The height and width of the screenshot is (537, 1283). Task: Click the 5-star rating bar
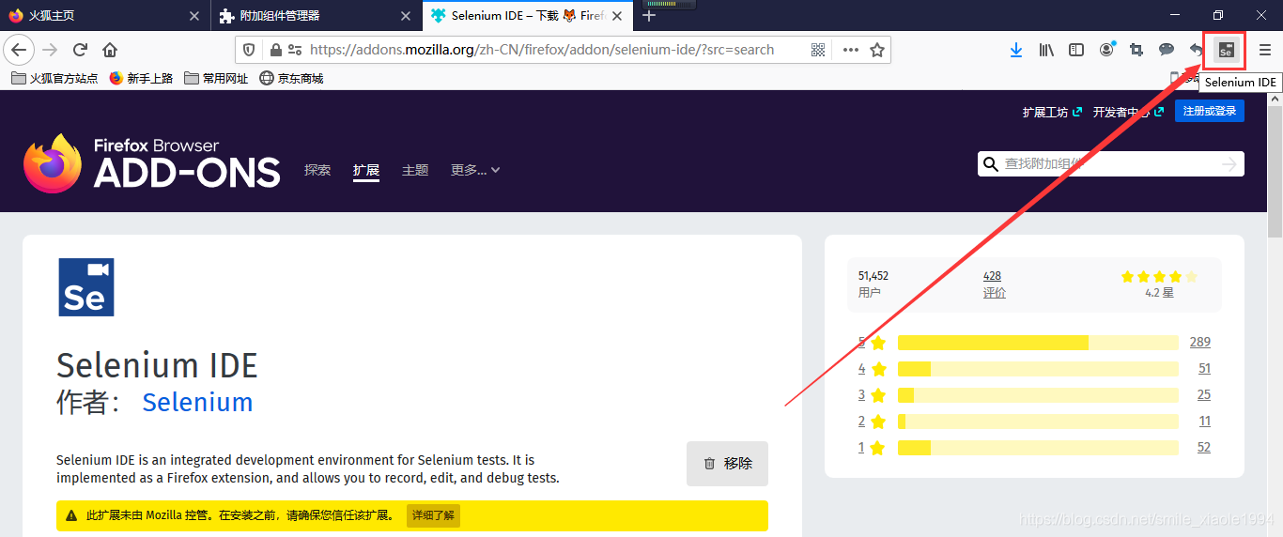point(1038,343)
